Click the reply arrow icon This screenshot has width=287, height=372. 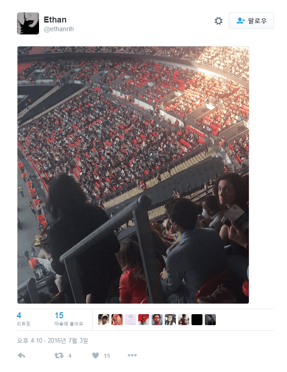[21, 355]
